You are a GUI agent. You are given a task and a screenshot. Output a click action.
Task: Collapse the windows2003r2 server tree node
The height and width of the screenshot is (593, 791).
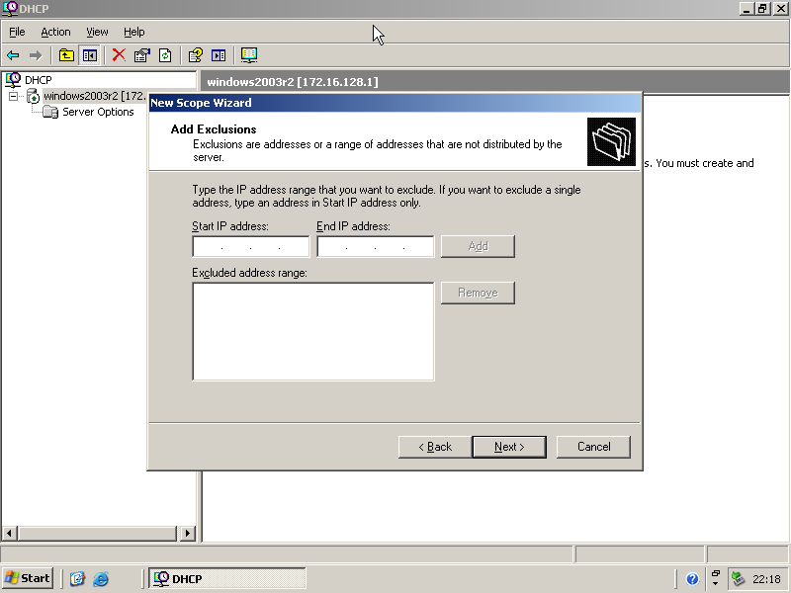click(14, 96)
